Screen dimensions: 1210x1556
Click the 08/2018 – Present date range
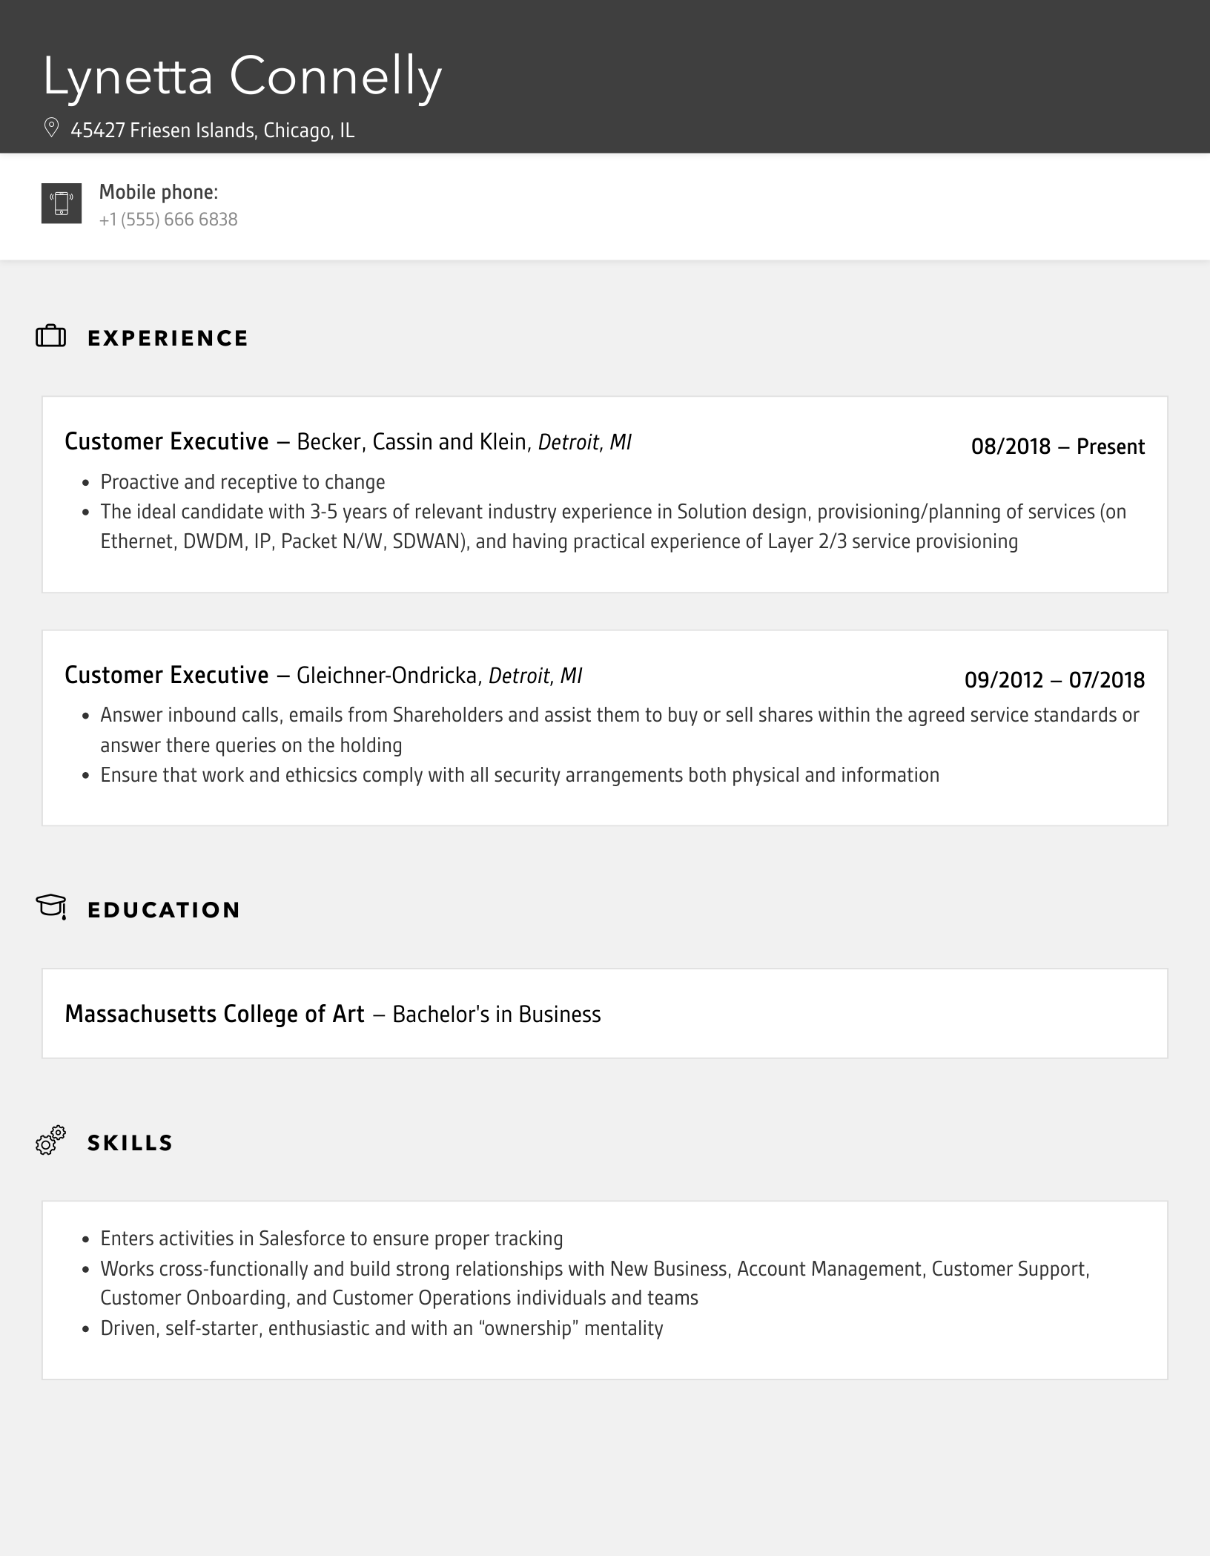(x=1058, y=446)
